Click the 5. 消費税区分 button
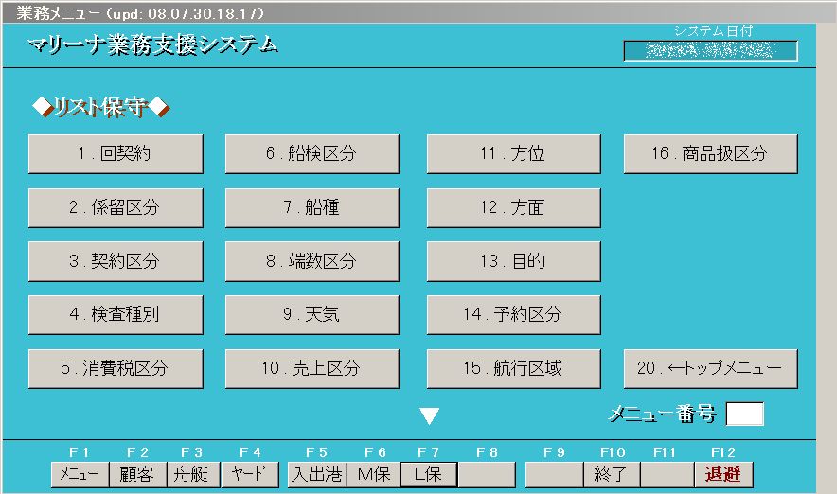The image size is (837, 494). point(116,369)
